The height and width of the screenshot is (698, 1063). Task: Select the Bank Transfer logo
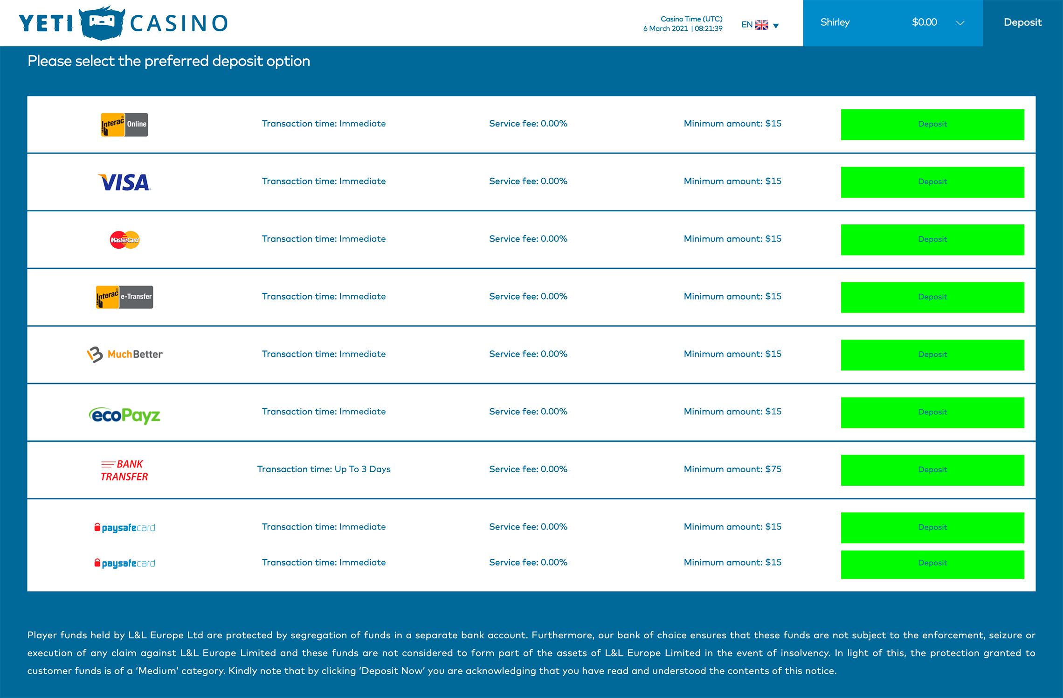click(x=124, y=470)
